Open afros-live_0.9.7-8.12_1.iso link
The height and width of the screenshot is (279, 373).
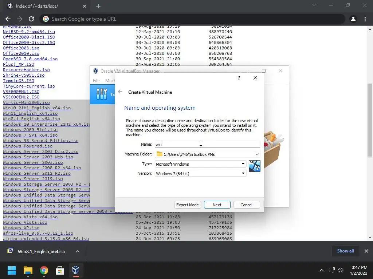[38, 233]
